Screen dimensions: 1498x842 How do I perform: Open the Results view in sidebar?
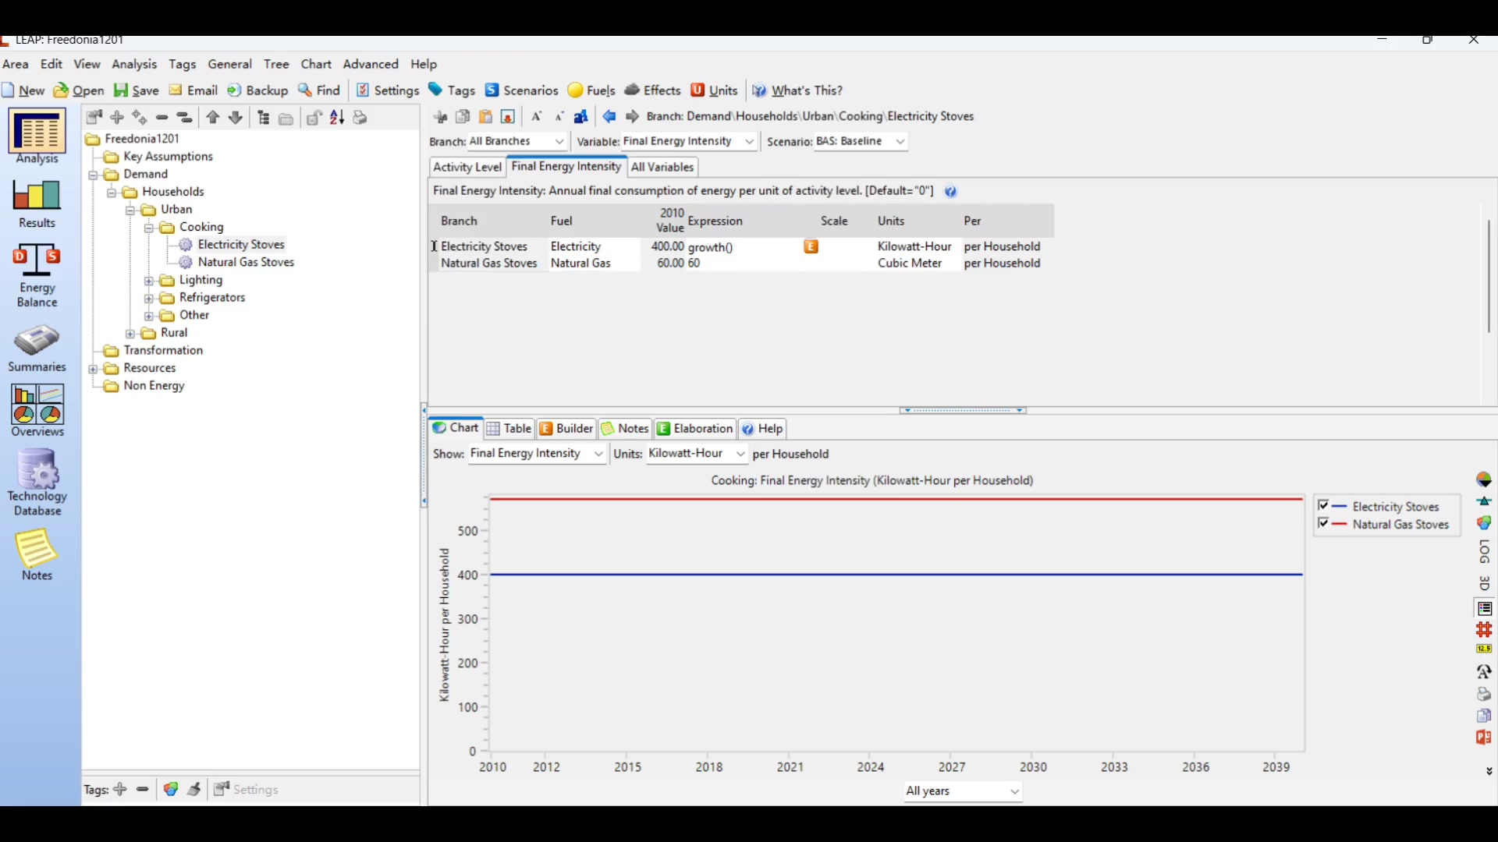[x=37, y=204]
